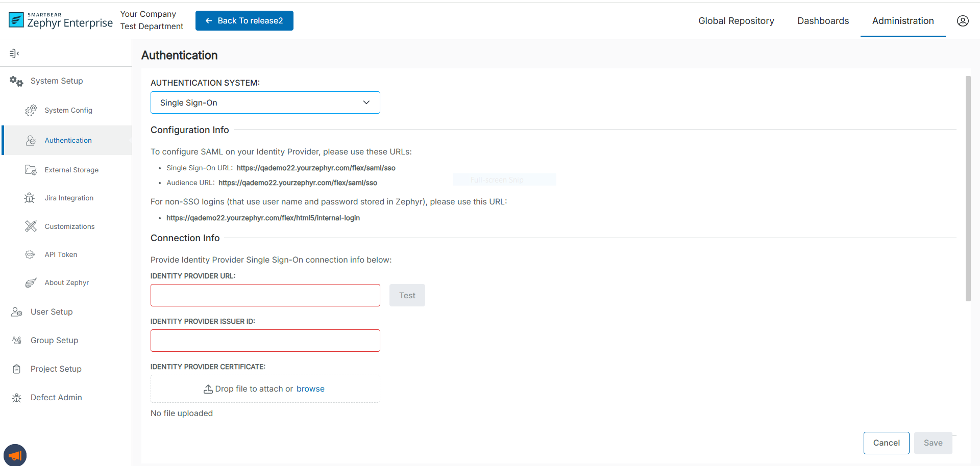Click the Back To release2 button

pos(244,21)
